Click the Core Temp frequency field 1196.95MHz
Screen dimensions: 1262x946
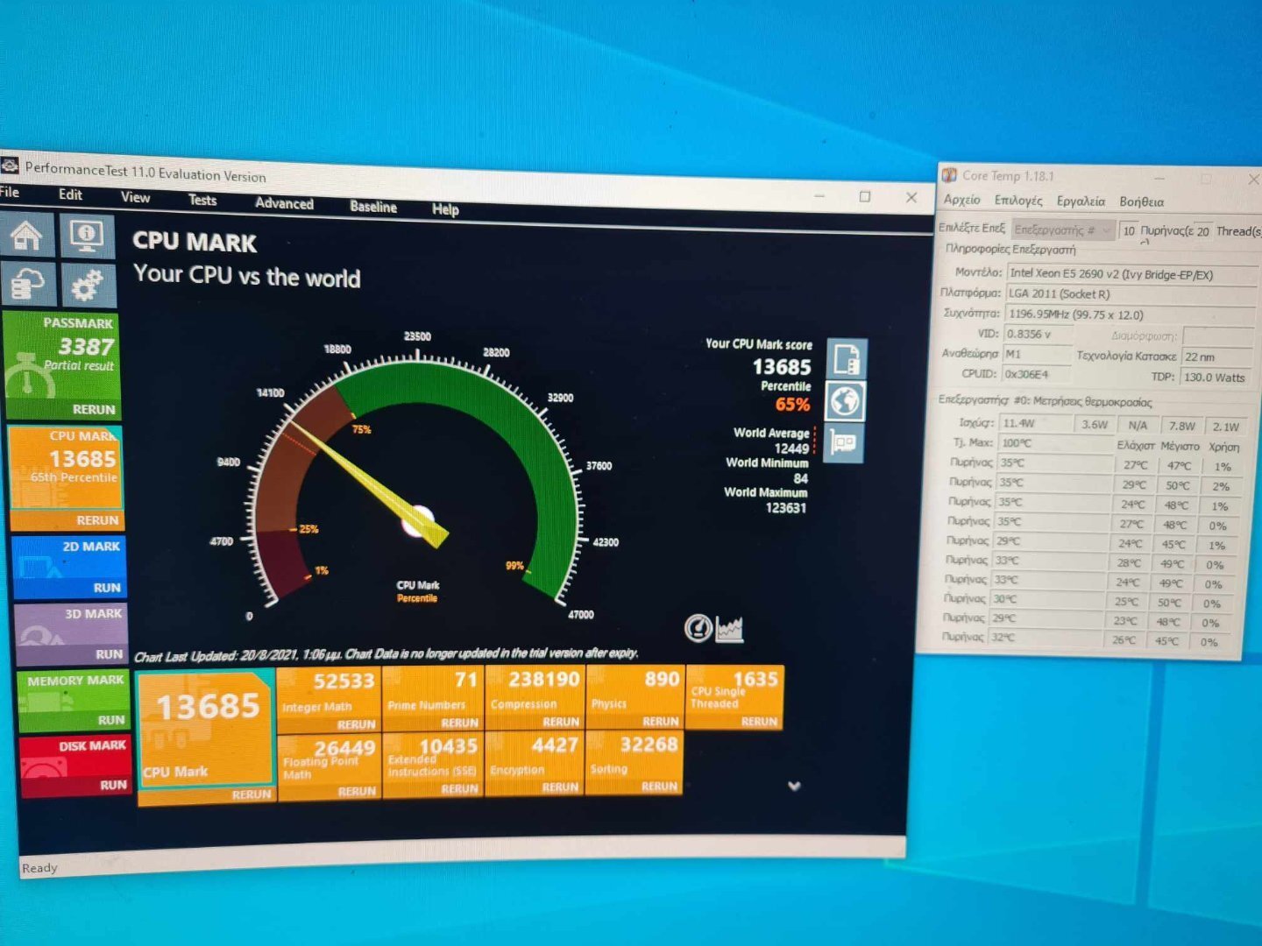[x=1131, y=314]
